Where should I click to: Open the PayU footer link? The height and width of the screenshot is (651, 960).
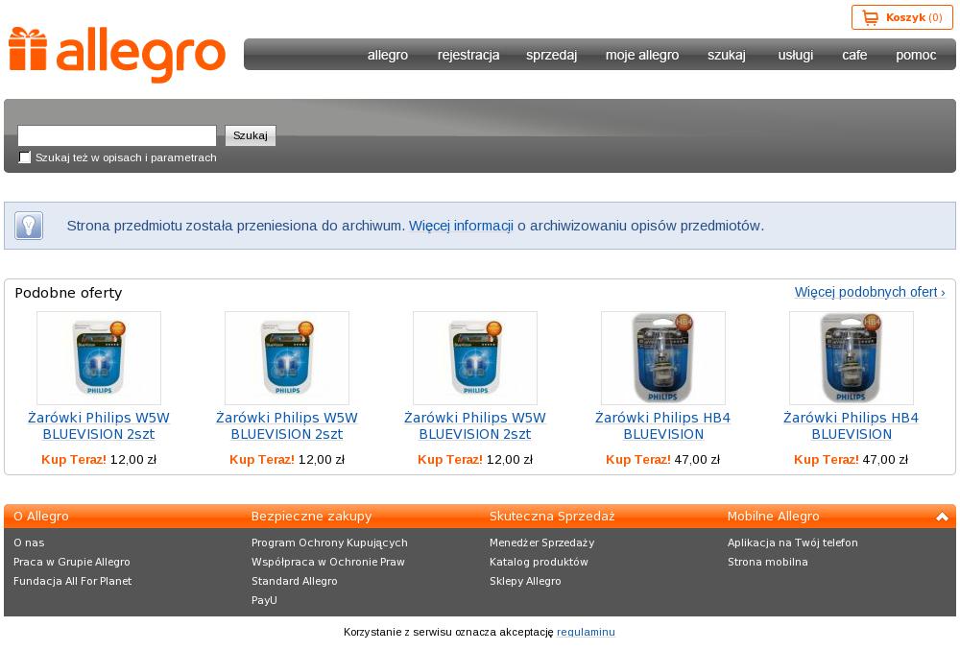pos(264,600)
